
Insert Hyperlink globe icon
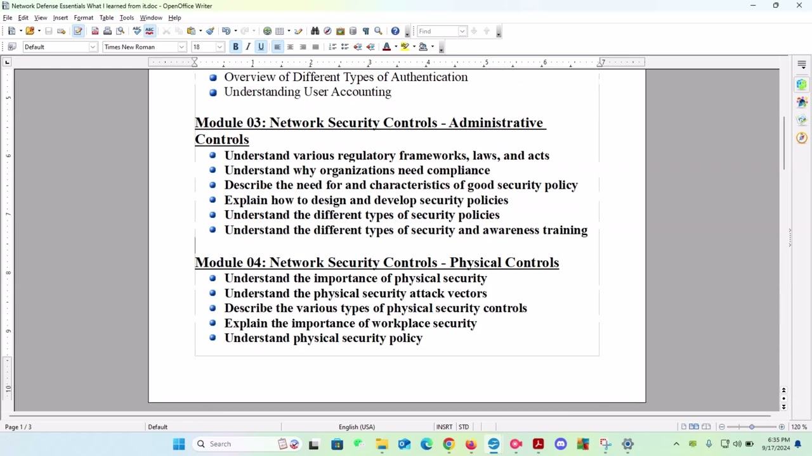click(x=268, y=31)
